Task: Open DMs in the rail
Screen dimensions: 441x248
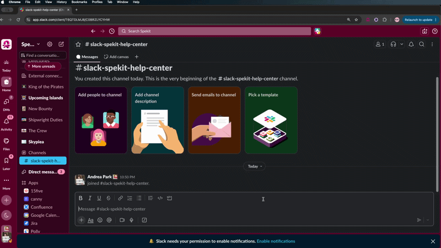Action: (x=6, y=104)
